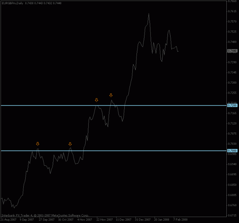Select the horizontal line at the 0.7200 level
The image size is (239, 223).
(114, 105)
